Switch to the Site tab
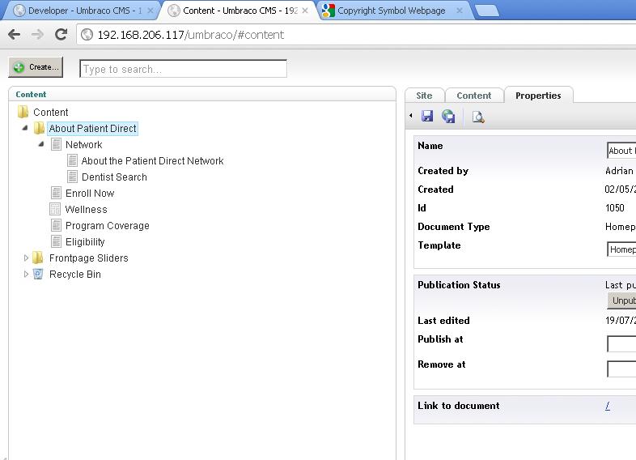 pyautogui.click(x=424, y=96)
